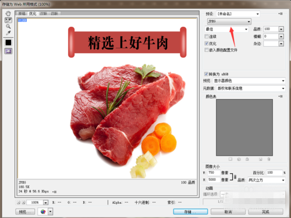Click color table new color icon

click(x=260, y=159)
